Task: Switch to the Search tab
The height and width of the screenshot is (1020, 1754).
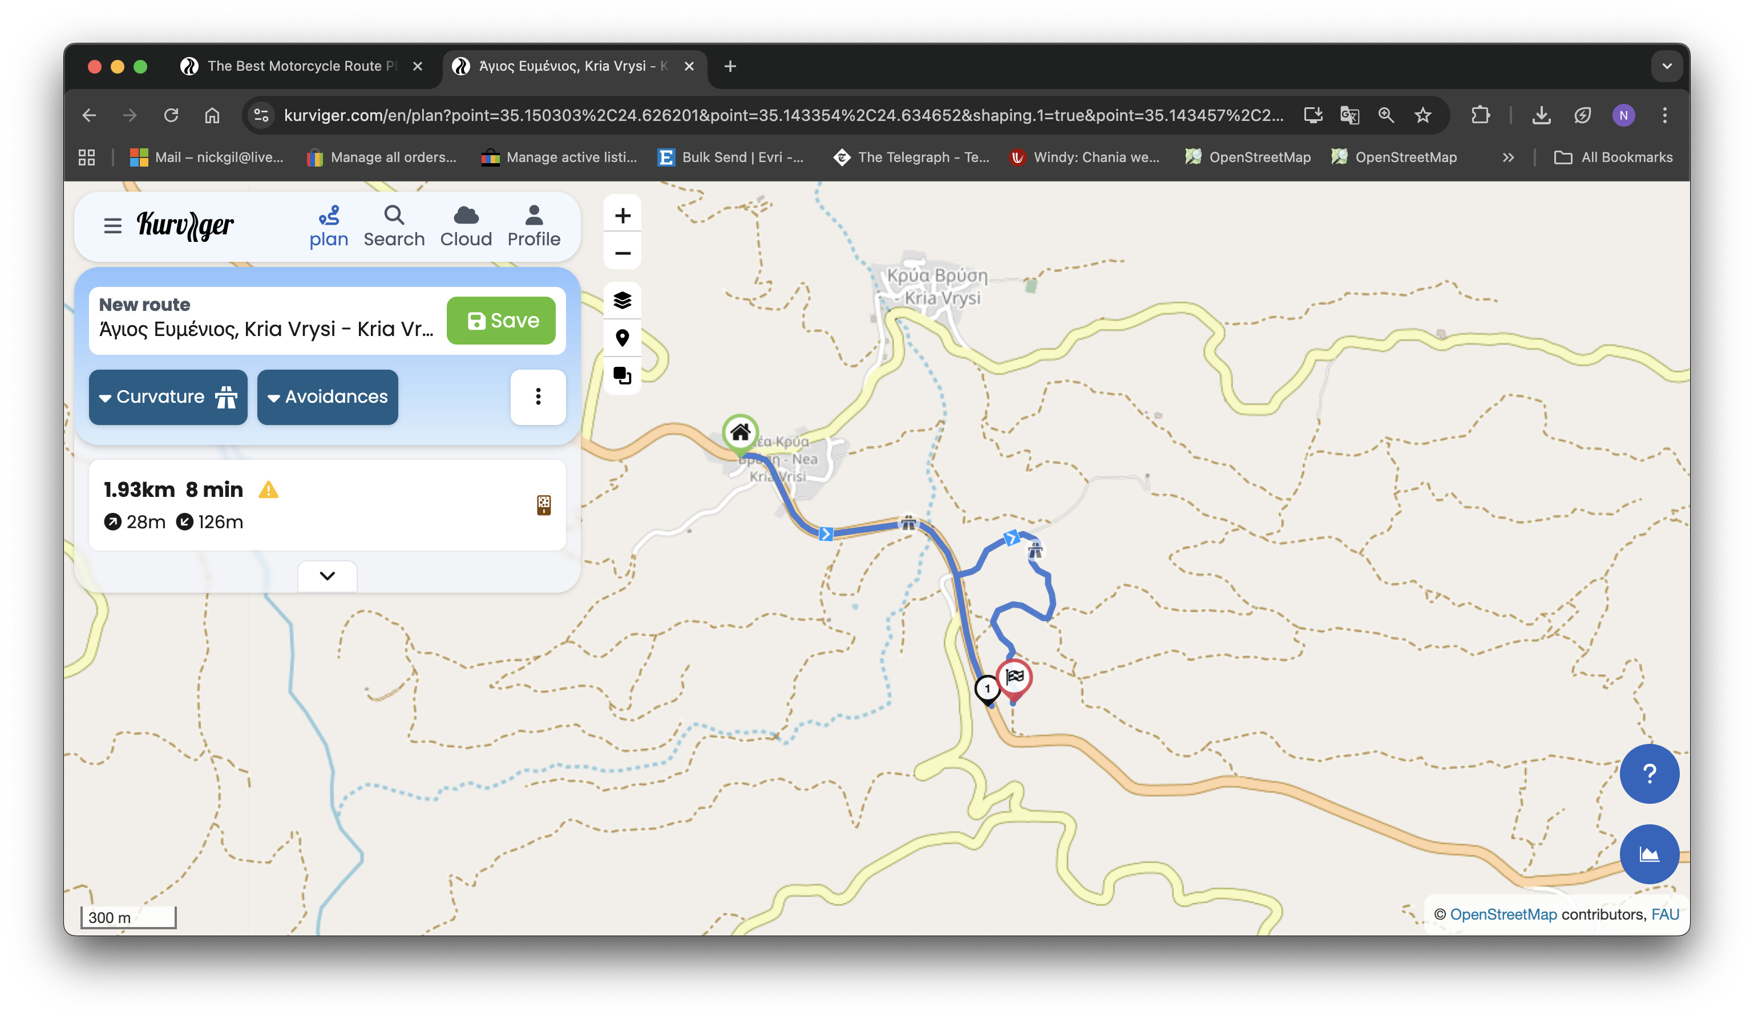Action: pos(393,226)
